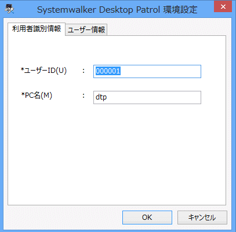
Task: Click into the PC名 text box
Action: tap(147, 97)
